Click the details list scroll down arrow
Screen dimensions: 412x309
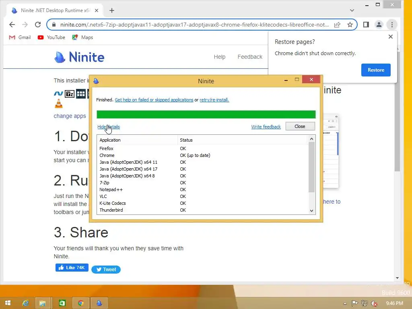[312, 211]
